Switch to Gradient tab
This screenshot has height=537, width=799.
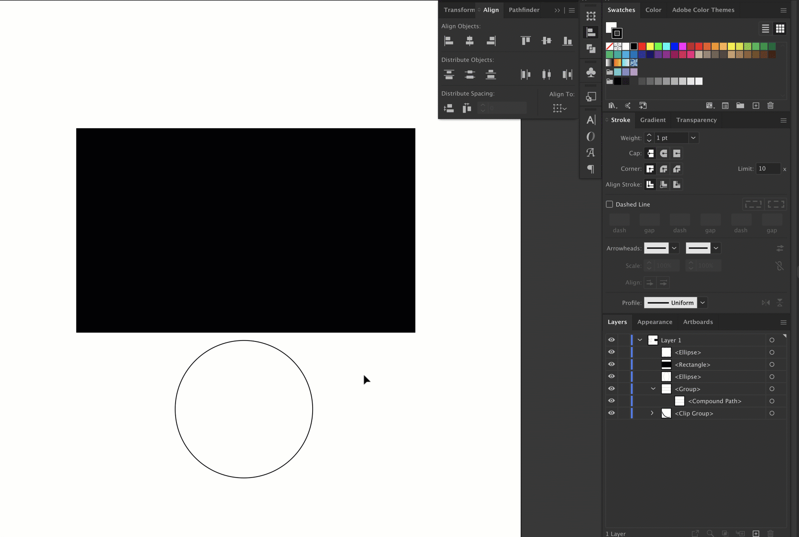653,120
